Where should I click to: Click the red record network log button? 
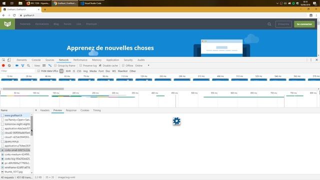pos(3,65)
